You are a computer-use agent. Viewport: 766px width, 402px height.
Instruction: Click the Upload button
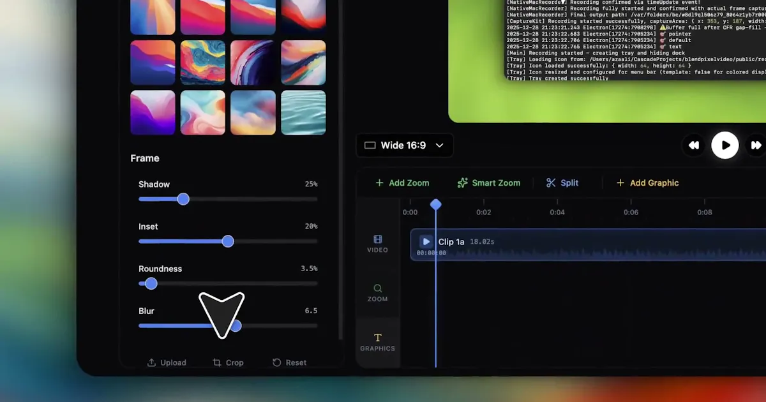tap(167, 362)
